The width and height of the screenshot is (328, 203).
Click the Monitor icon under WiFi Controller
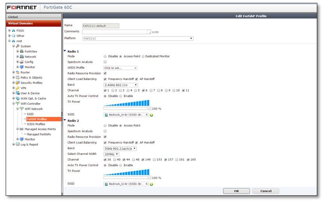pos(22,139)
